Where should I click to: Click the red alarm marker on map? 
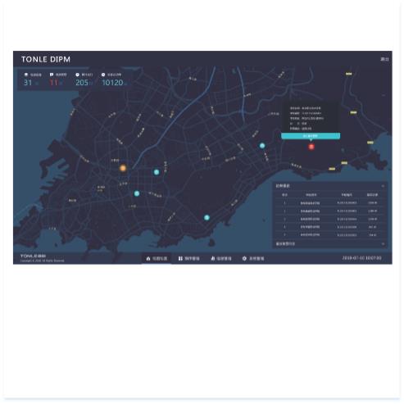pos(311,147)
